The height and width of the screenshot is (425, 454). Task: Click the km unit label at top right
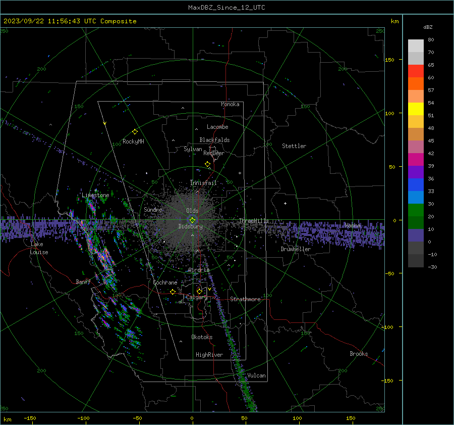394,21
